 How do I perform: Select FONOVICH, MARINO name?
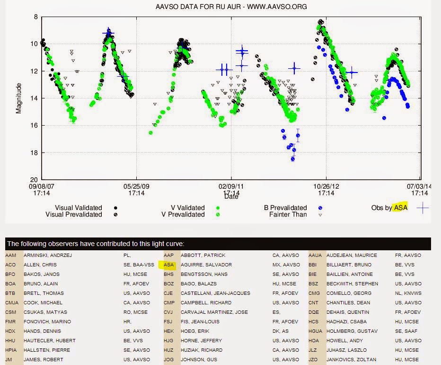(47, 322)
